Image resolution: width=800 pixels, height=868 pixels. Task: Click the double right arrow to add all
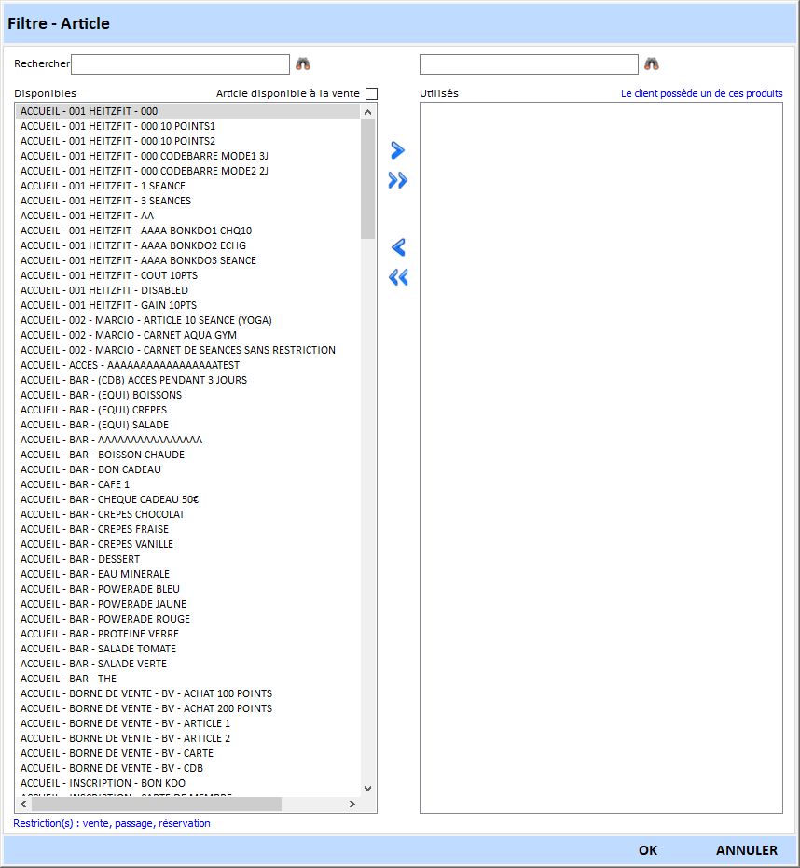[x=398, y=181]
